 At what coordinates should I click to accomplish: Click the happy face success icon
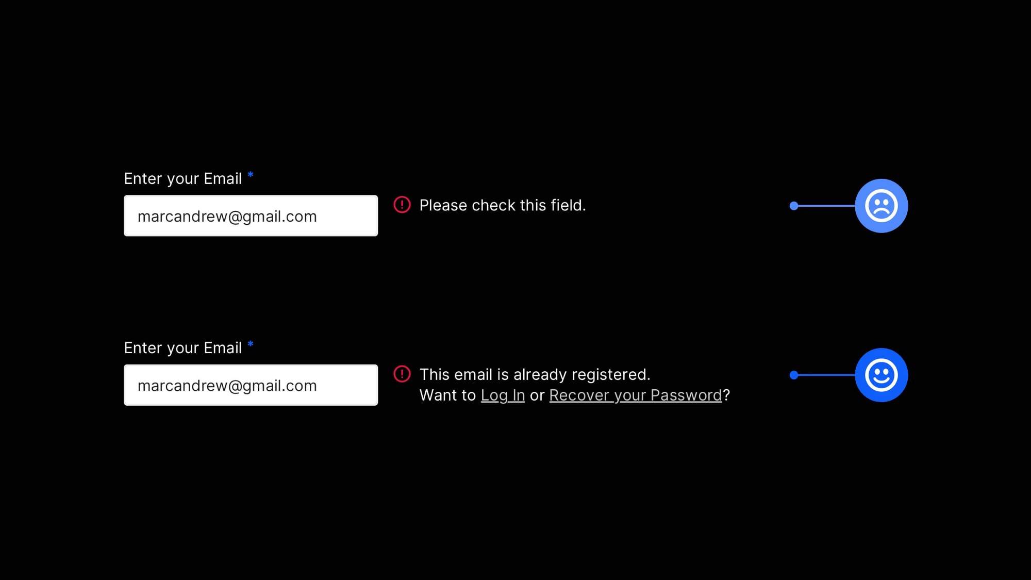click(x=881, y=375)
